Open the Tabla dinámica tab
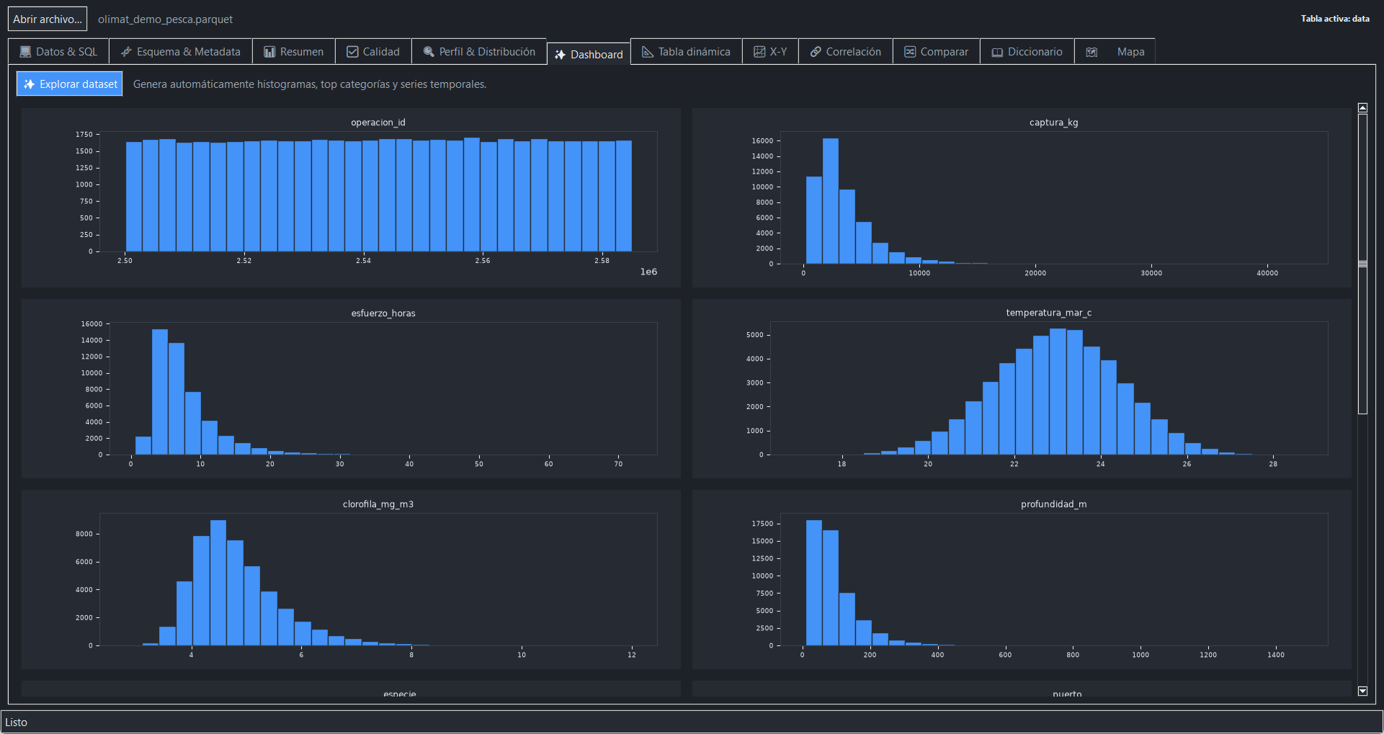1384x734 pixels. [687, 52]
